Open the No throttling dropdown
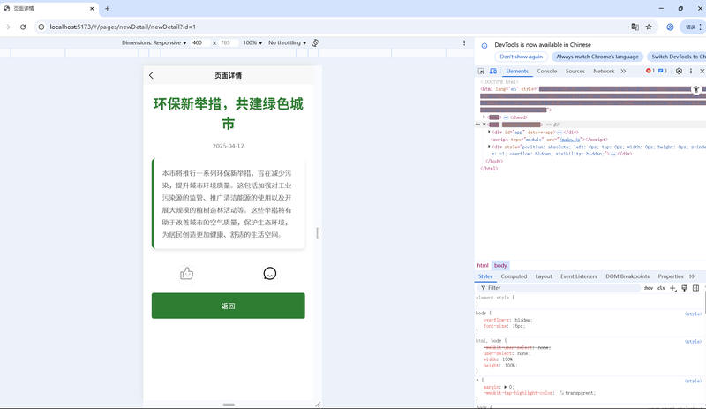The image size is (706, 409). (x=288, y=42)
